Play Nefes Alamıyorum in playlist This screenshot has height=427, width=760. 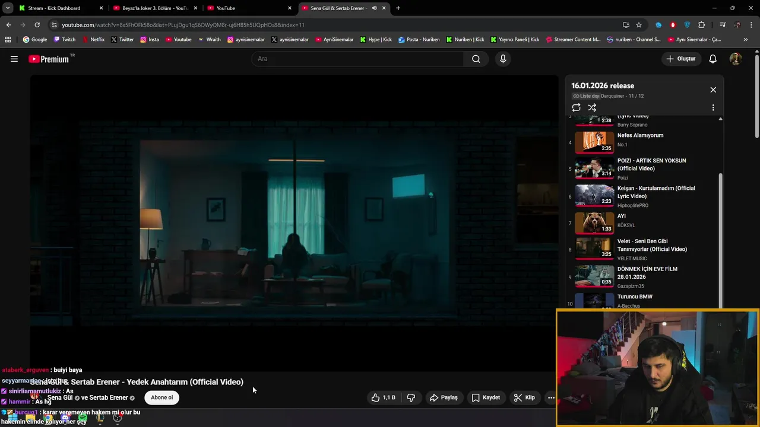[643, 141]
